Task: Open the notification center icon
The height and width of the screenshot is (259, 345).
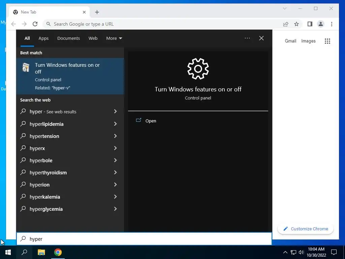Action: (334, 252)
